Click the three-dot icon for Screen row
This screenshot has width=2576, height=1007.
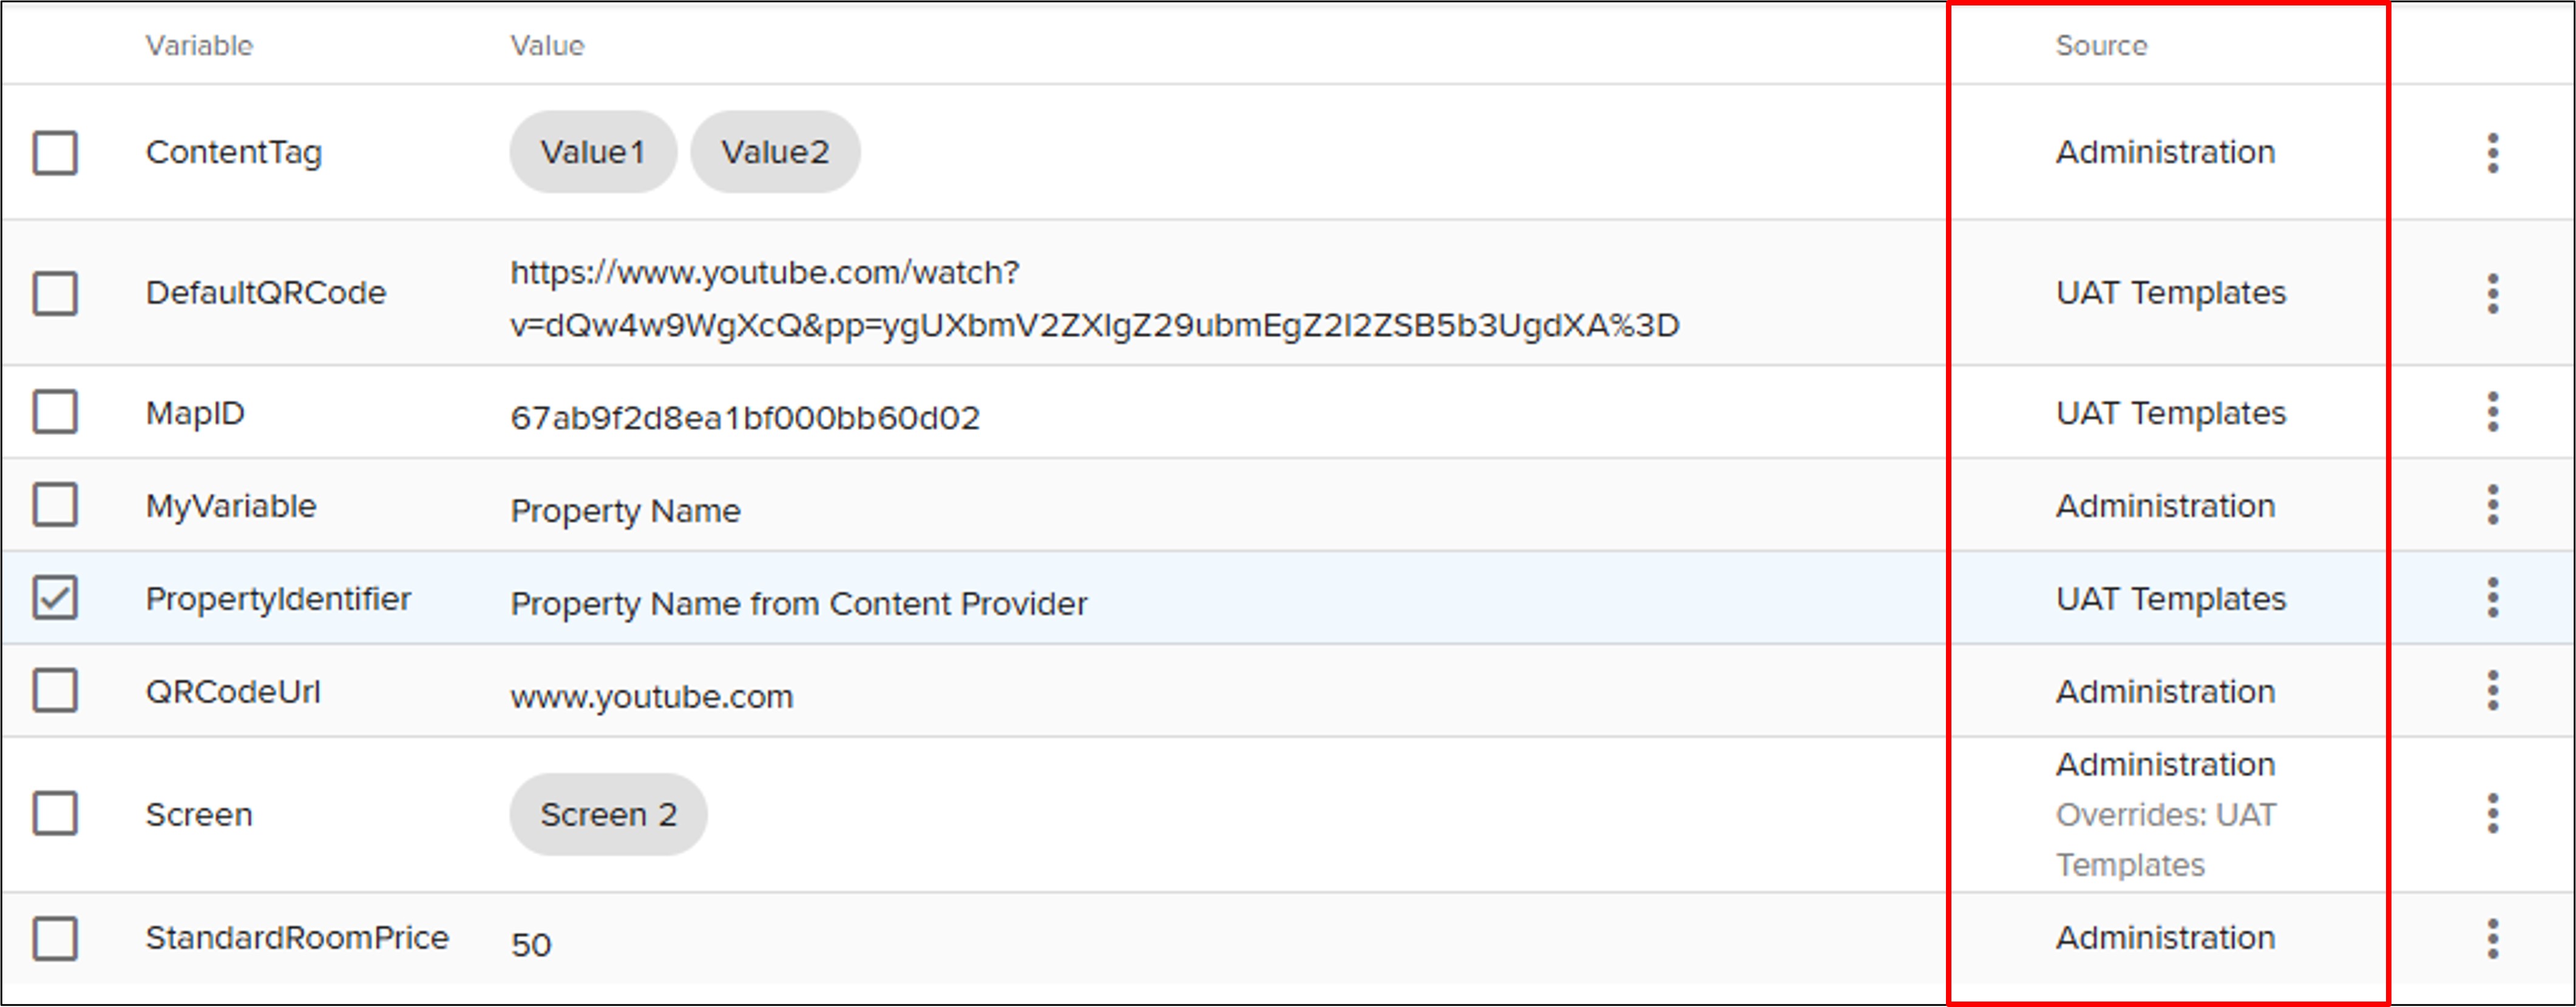tap(2492, 813)
